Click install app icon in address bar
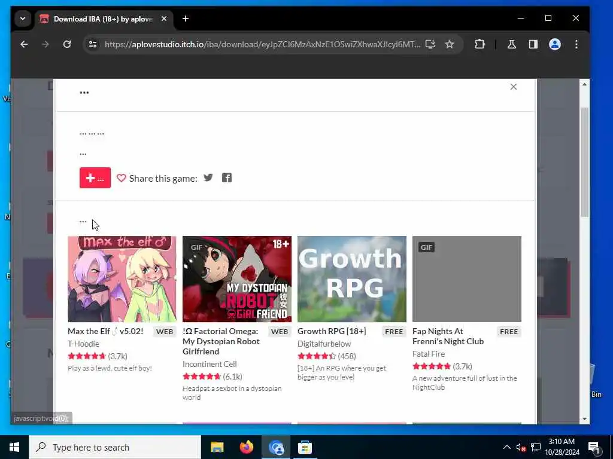Screen dimensions: 613x459 pos(430,44)
